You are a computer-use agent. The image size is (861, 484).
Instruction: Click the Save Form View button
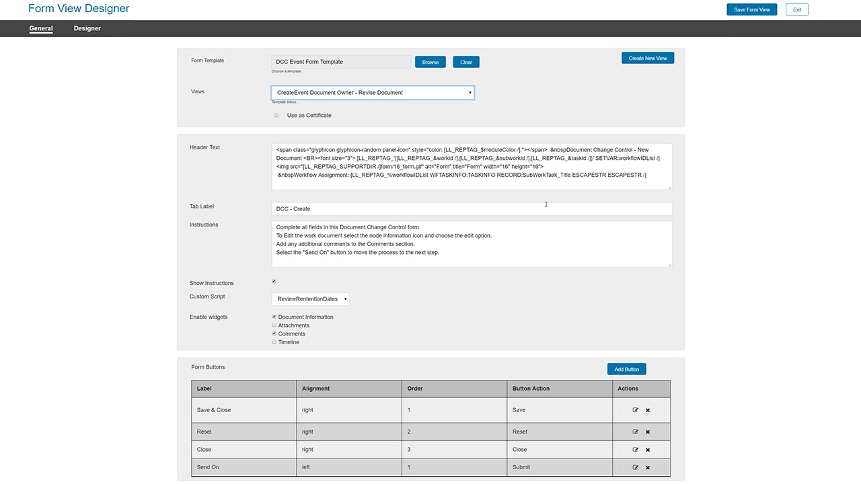tap(752, 9)
